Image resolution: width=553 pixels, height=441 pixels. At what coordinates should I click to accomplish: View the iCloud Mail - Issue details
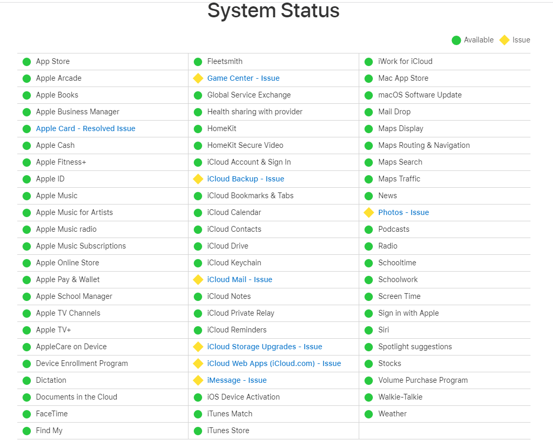pyautogui.click(x=240, y=279)
